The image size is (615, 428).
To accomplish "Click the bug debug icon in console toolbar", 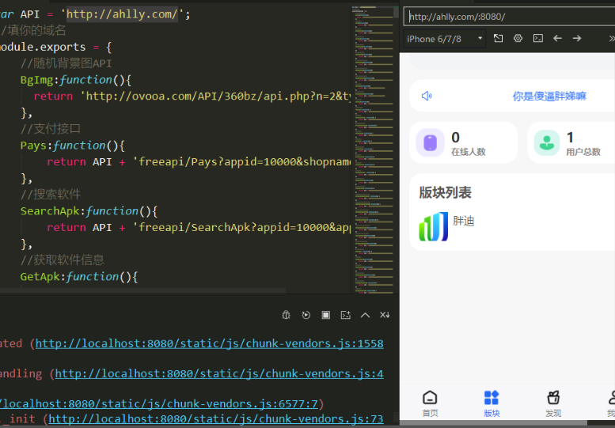I will pyautogui.click(x=287, y=315).
